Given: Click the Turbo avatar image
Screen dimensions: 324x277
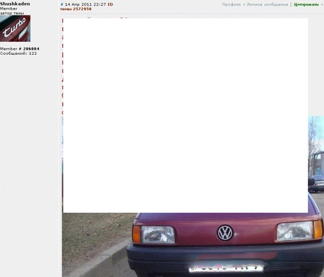Looking at the screenshot, I should pos(15,28).
